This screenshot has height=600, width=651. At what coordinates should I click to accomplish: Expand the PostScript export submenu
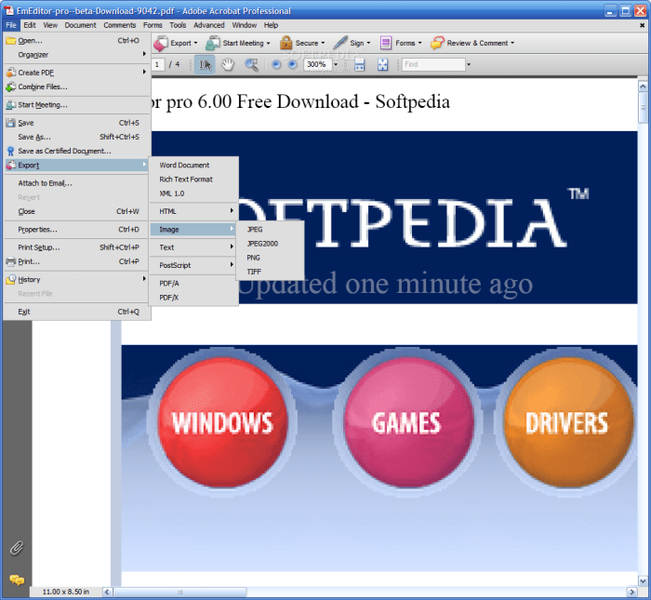pyautogui.click(x=193, y=265)
